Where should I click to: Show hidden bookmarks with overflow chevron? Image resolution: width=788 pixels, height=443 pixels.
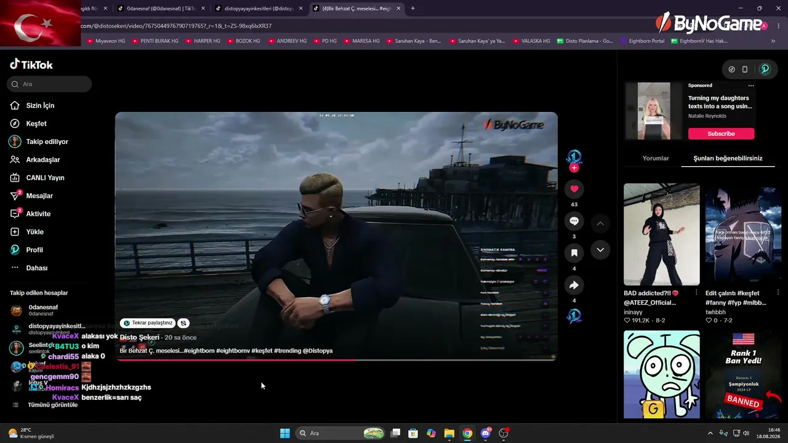(x=773, y=41)
